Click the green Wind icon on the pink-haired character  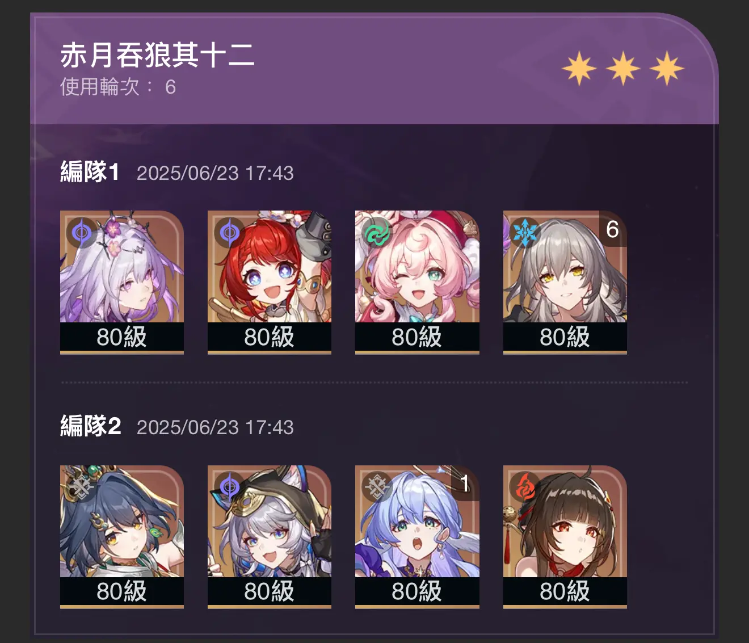click(x=376, y=232)
